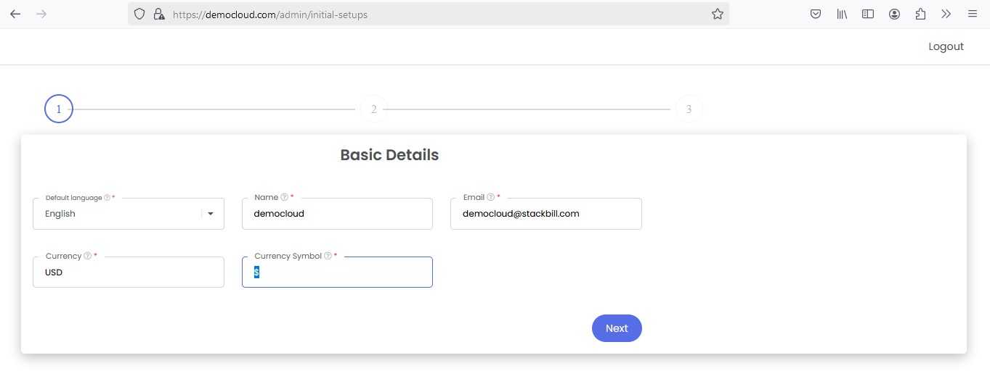Select step 1 in the setup stepper
This screenshot has width=990, height=371.
point(59,109)
